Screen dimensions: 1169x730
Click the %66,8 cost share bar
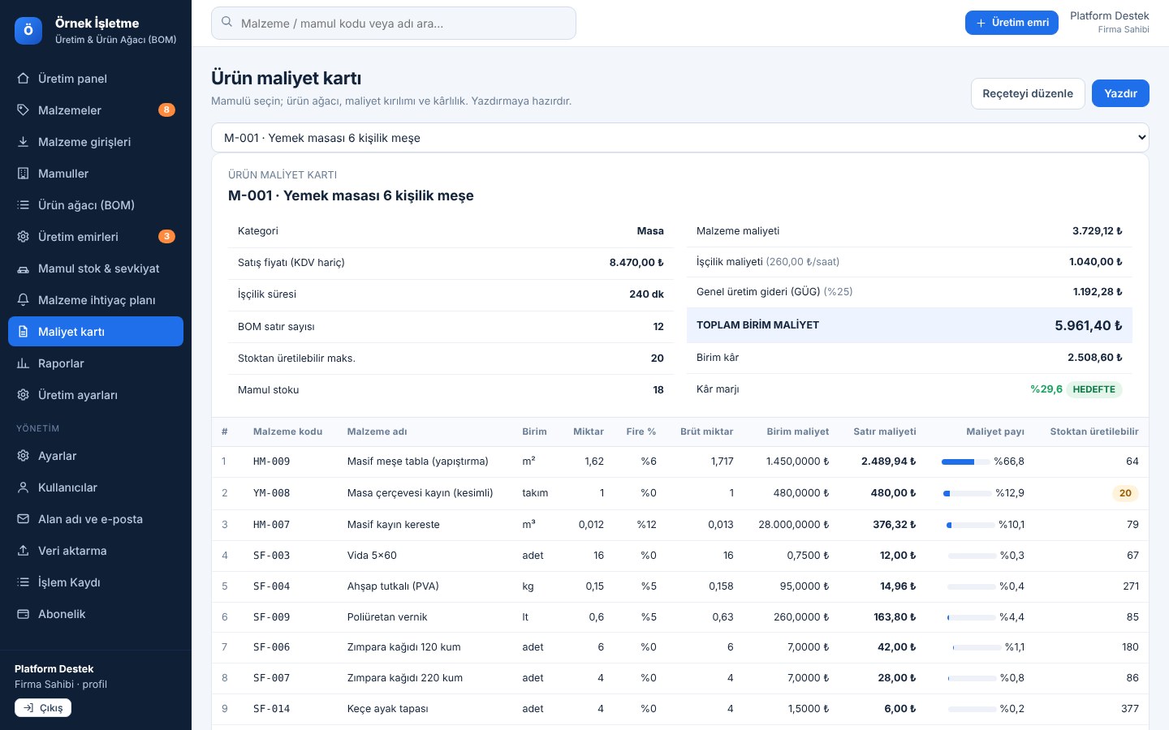pyautogui.click(x=965, y=462)
